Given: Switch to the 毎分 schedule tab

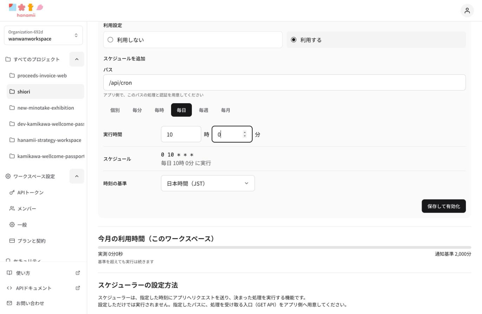Looking at the screenshot, I should click(137, 110).
